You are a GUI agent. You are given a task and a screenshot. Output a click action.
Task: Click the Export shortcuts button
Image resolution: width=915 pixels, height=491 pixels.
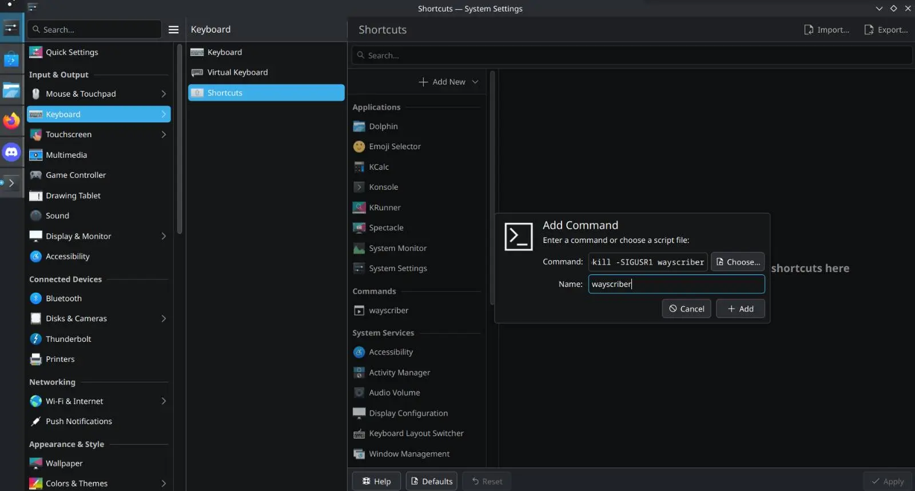[886, 30]
